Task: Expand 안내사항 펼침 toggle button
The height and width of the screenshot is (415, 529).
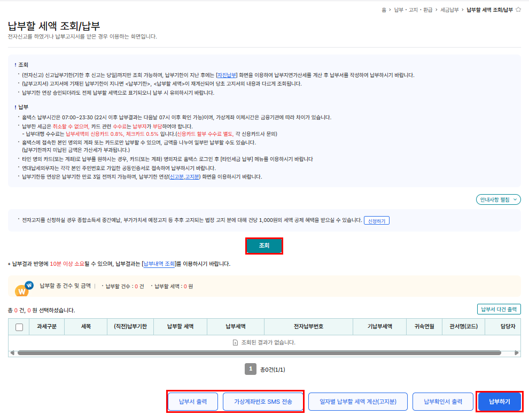Action: point(498,199)
